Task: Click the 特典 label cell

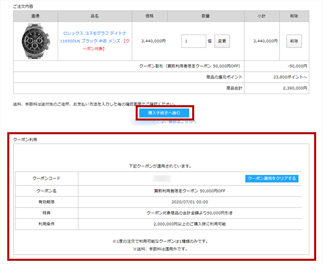Action: pyautogui.click(x=46, y=213)
